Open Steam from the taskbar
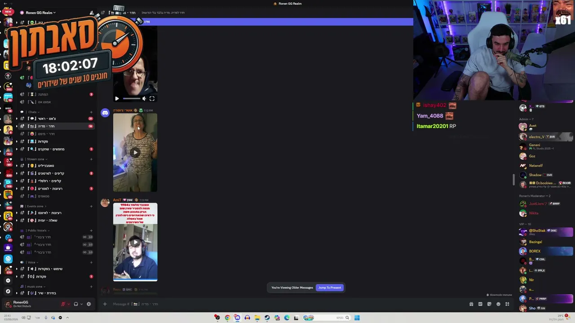Viewport: 575px width, 323px height. [267, 318]
